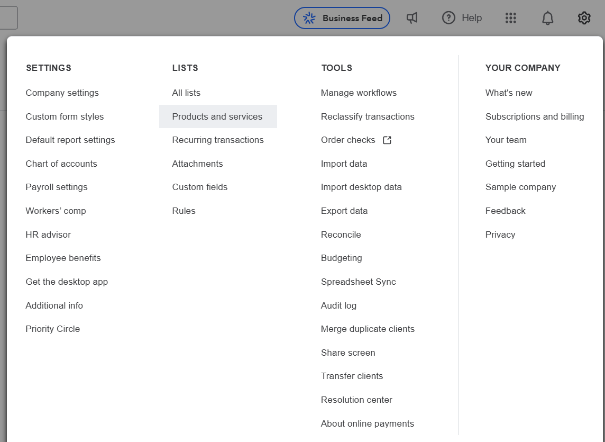This screenshot has height=442, width=605.
Task: Go to Company settings
Action: click(62, 93)
